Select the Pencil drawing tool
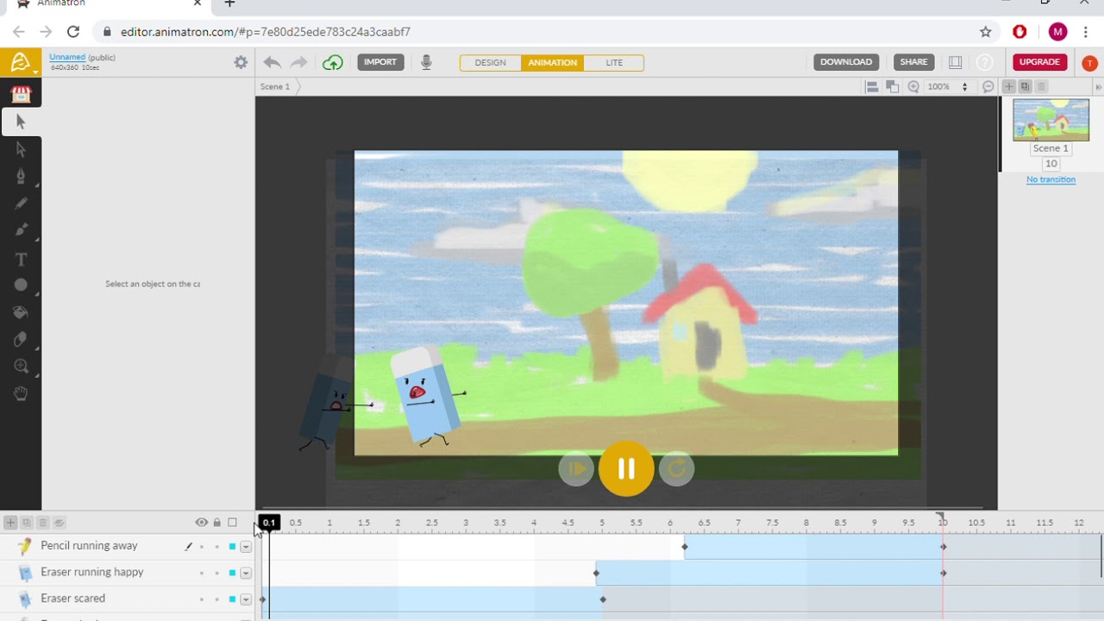The width and height of the screenshot is (1104, 621). [21, 204]
